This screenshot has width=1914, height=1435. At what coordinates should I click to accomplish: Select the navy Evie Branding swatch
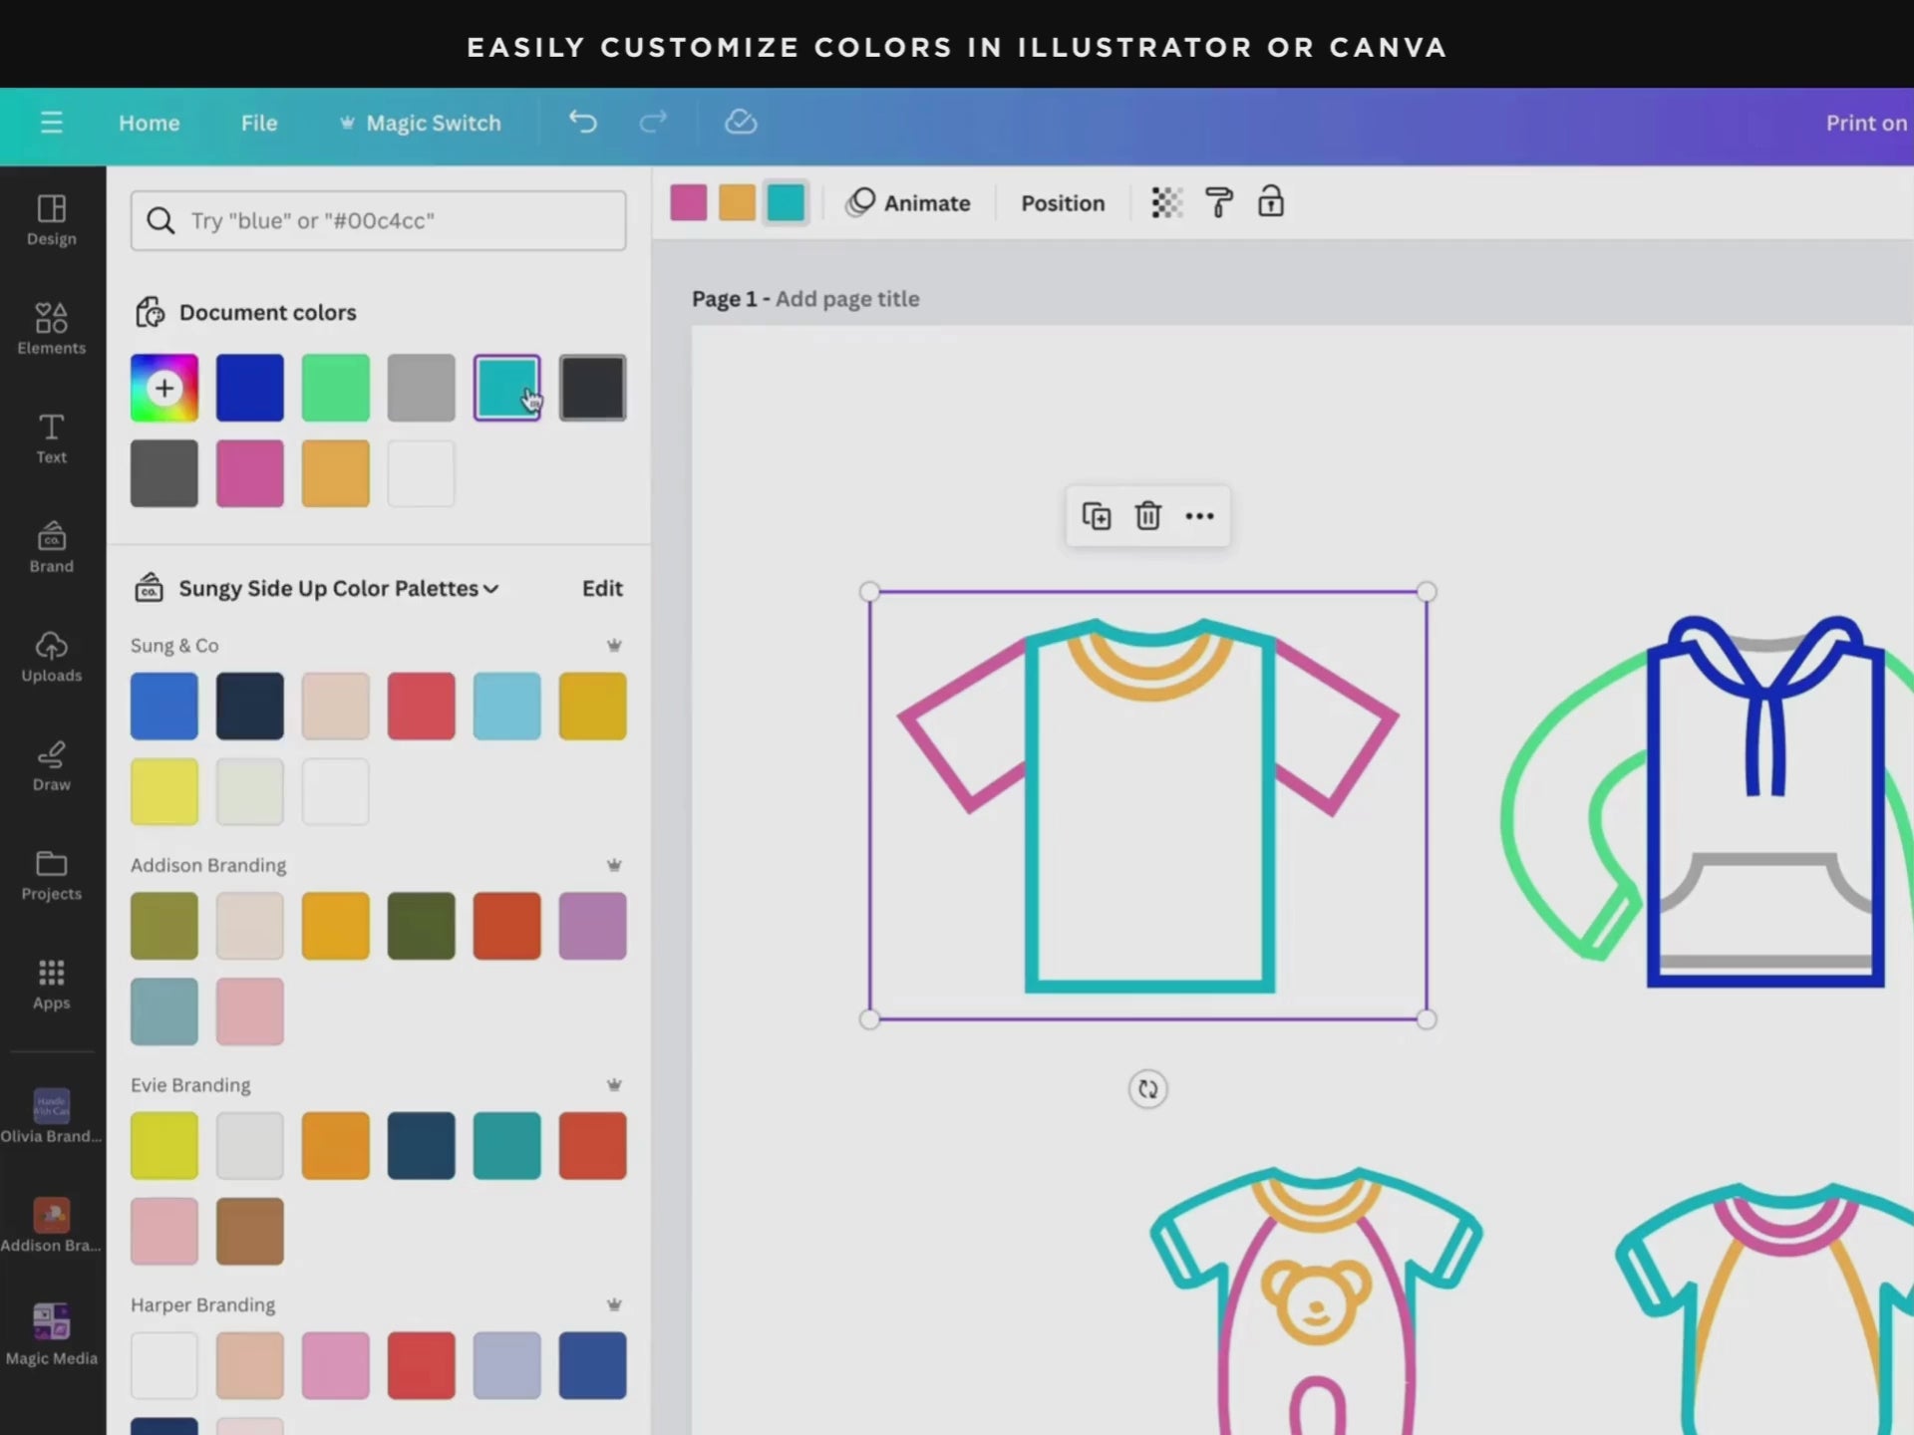coord(422,1146)
